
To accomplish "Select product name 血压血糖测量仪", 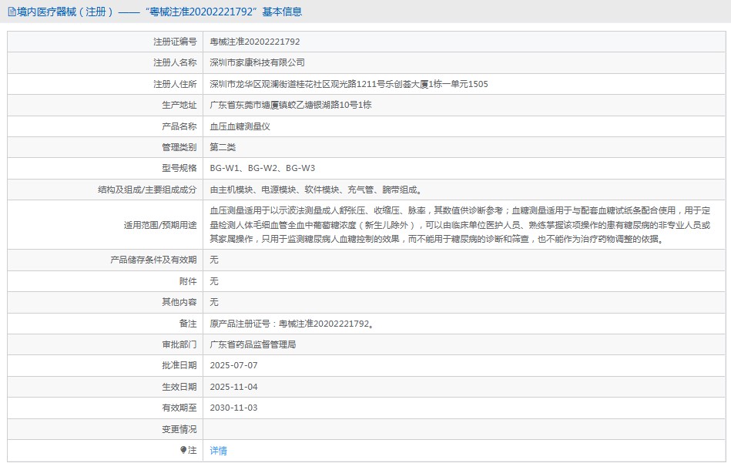I will (240, 126).
